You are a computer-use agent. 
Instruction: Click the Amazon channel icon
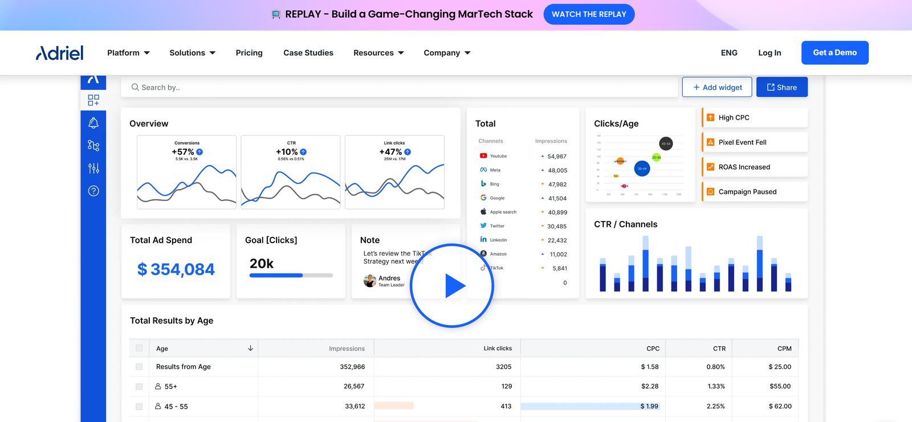(x=483, y=253)
